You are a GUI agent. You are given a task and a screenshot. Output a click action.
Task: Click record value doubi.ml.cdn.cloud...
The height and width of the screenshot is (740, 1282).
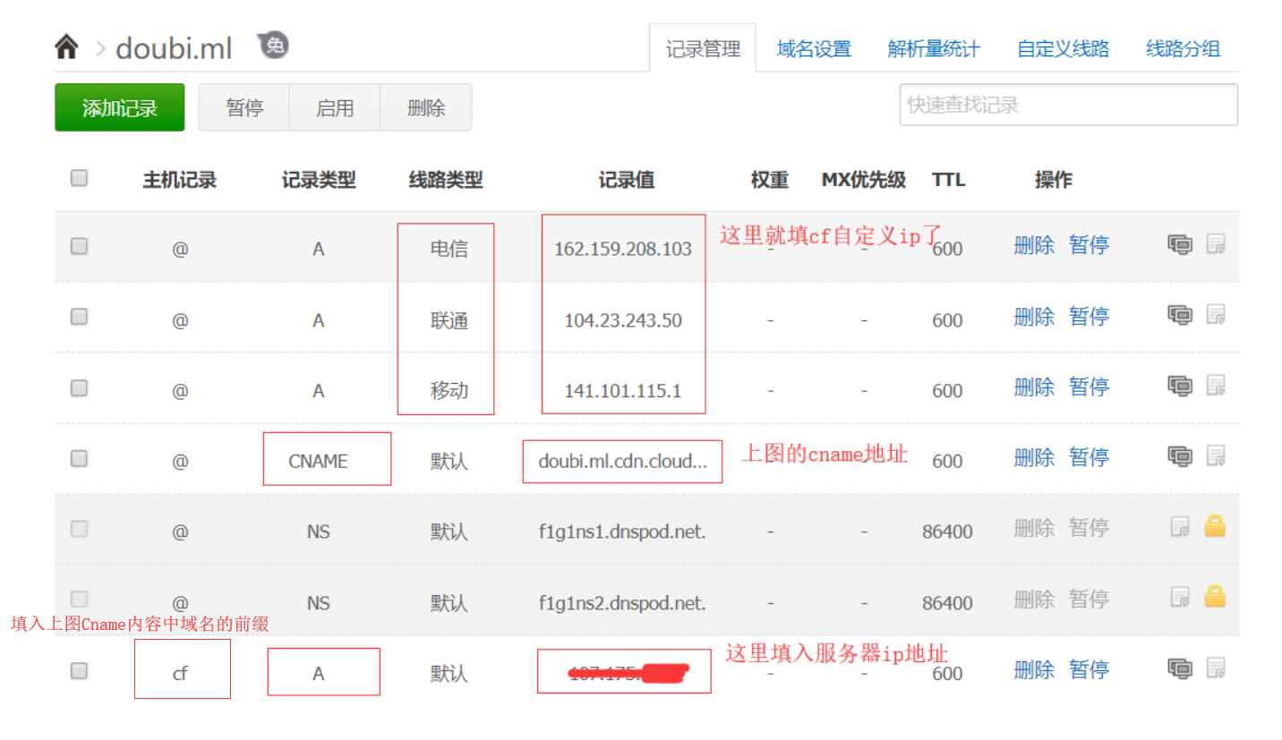pos(623,461)
